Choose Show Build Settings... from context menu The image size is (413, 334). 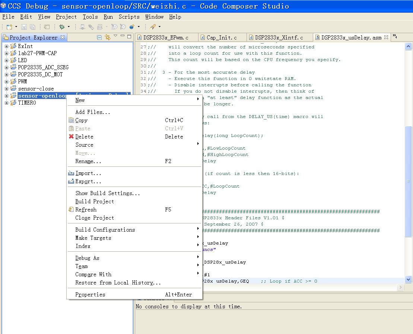134,193
